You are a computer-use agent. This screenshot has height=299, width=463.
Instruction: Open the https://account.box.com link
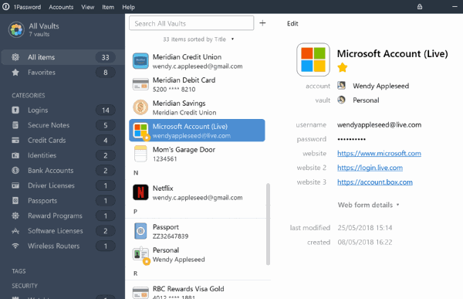pos(375,182)
